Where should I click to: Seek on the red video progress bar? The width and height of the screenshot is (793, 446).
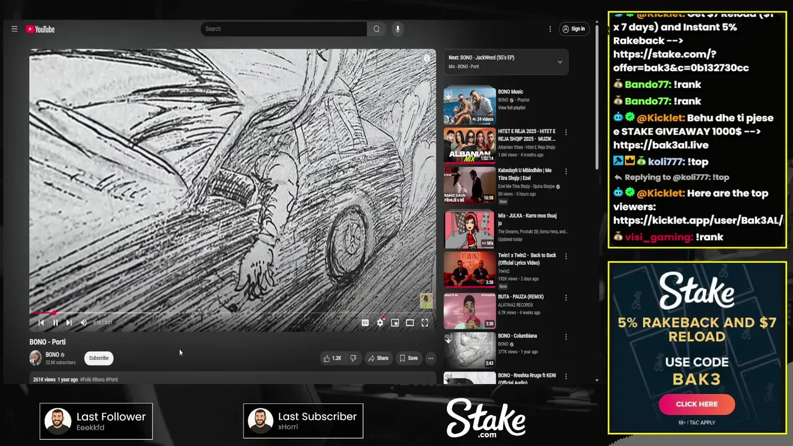(x=232, y=313)
